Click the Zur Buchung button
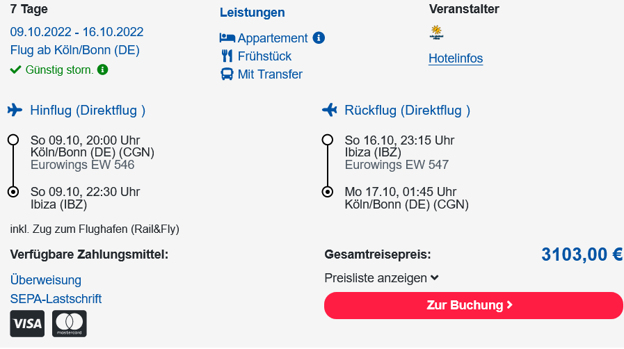The width and height of the screenshot is (624, 349). (474, 305)
